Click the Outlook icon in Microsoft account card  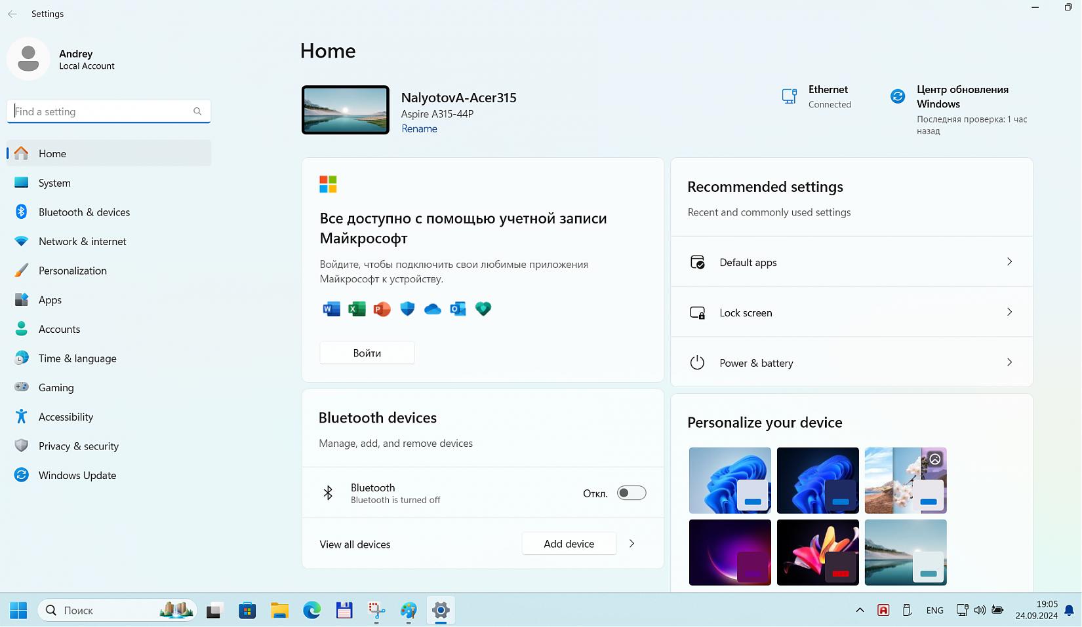point(458,309)
